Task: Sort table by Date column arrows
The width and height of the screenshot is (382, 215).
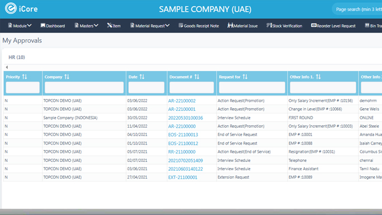Action: (x=142, y=77)
